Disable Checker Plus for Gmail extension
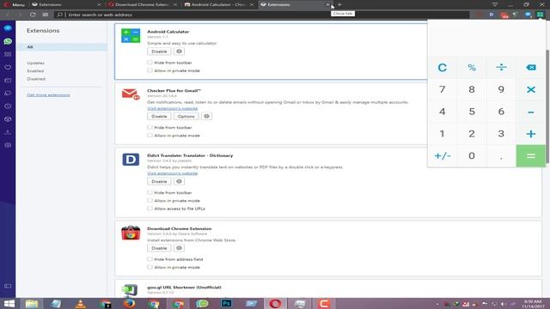550x309 pixels. (159, 117)
